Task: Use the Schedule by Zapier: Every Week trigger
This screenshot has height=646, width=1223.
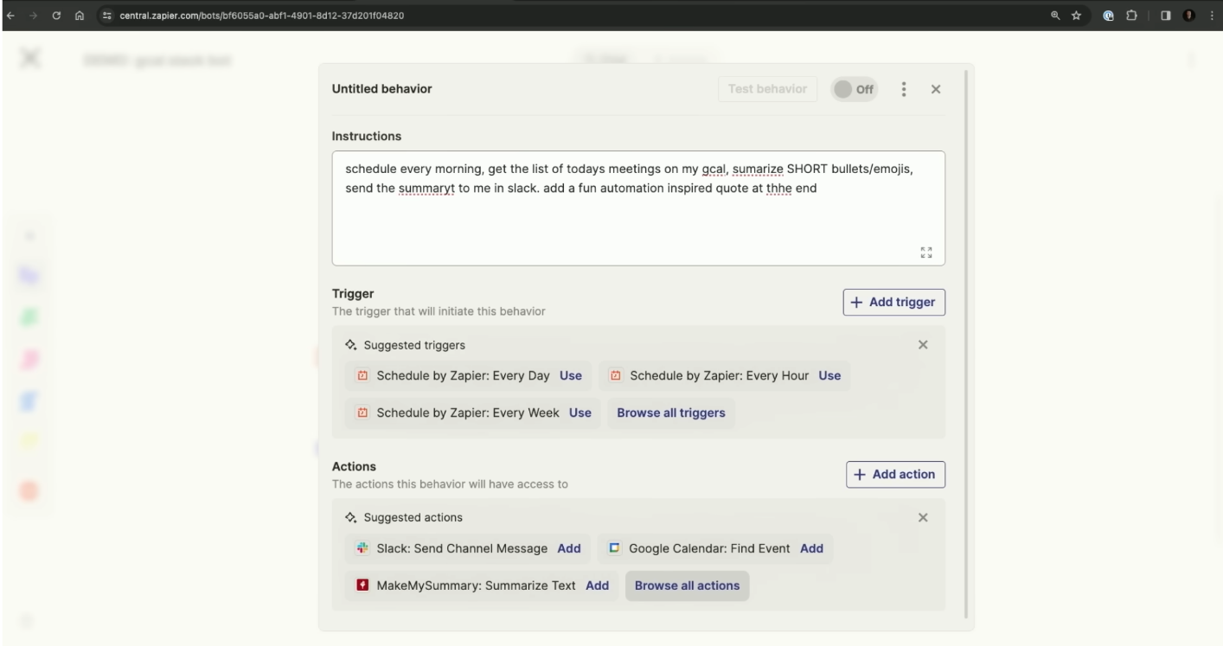Action: tap(580, 413)
